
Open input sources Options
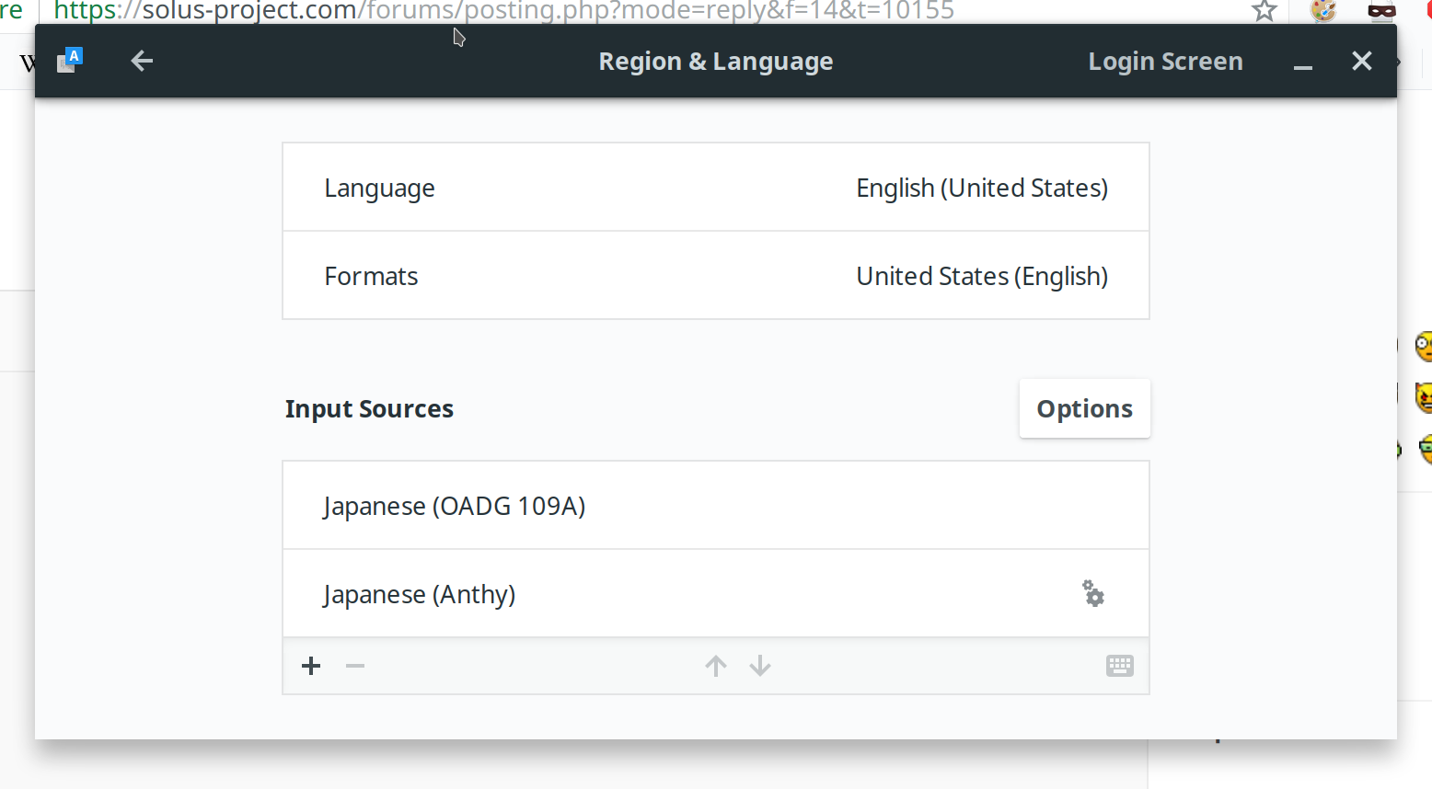tap(1084, 408)
